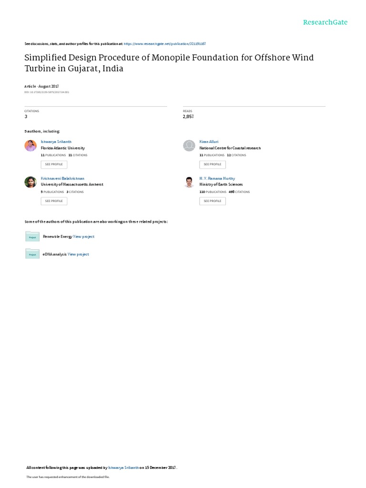The height and width of the screenshot is (488, 366).
Task: Open Kiran Alluri author name link
Action: pos(209,142)
